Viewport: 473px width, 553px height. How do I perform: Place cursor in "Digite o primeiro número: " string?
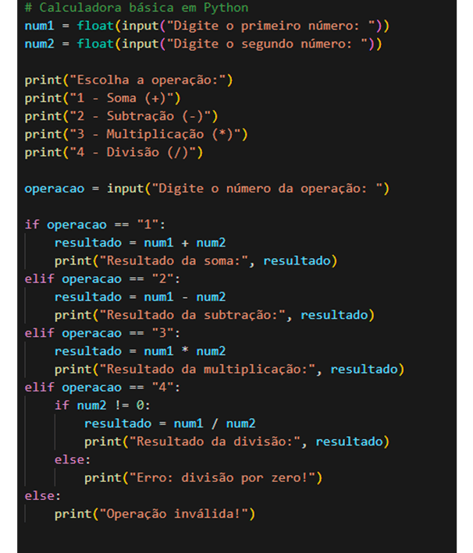coord(270,26)
